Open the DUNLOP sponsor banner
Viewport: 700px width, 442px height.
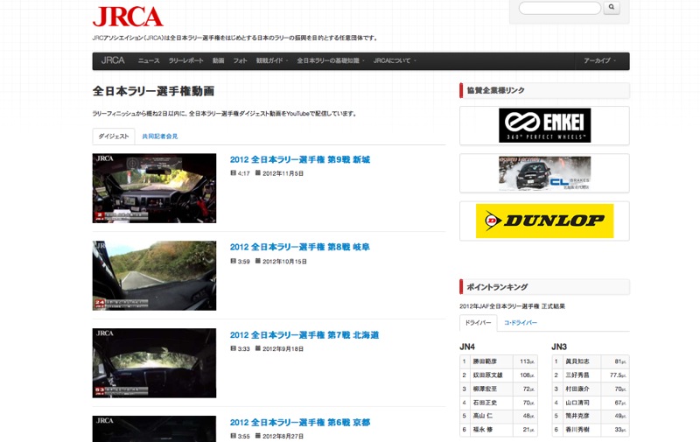point(544,221)
